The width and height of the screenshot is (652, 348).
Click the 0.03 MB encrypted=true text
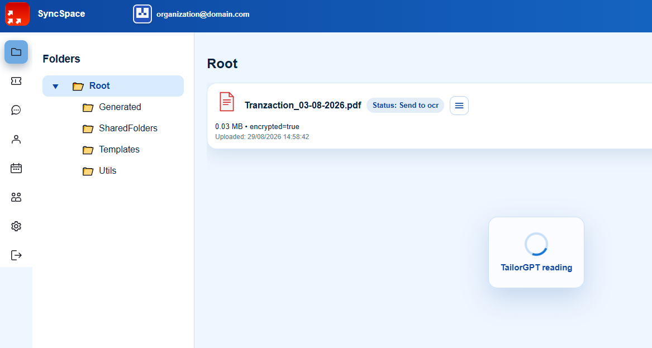click(x=257, y=126)
